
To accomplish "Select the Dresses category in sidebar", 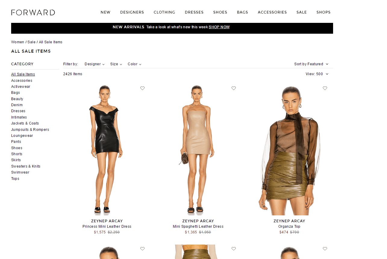I will coord(18,111).
